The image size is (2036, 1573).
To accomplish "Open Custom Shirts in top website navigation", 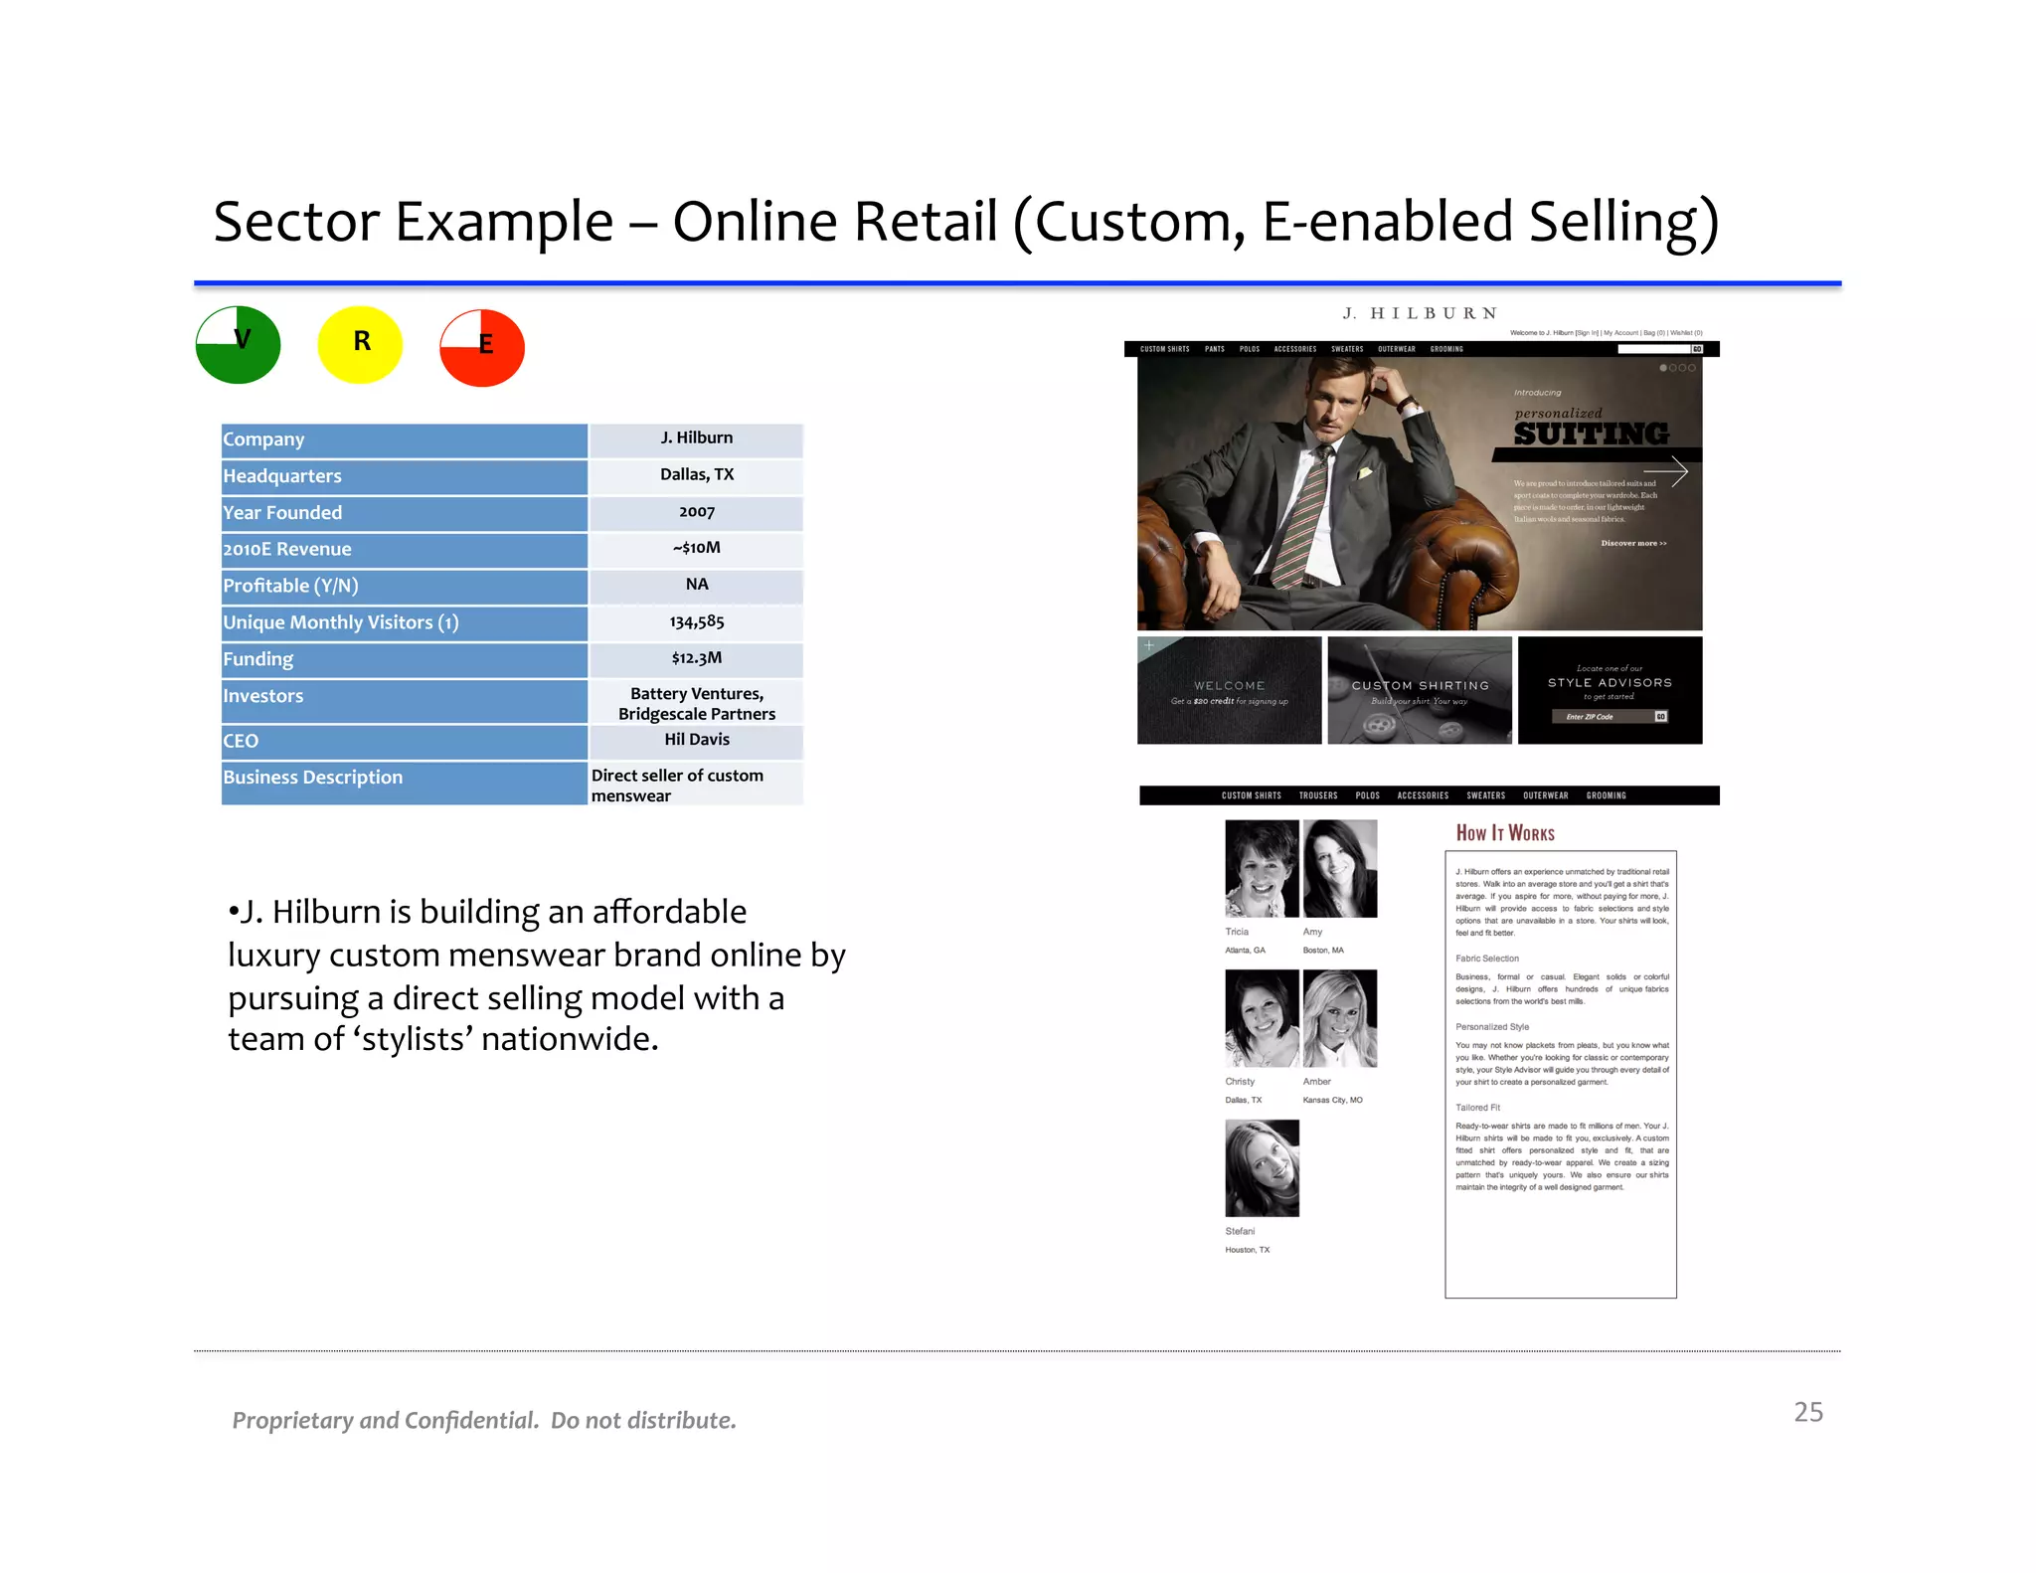I will pos(1164,349).
